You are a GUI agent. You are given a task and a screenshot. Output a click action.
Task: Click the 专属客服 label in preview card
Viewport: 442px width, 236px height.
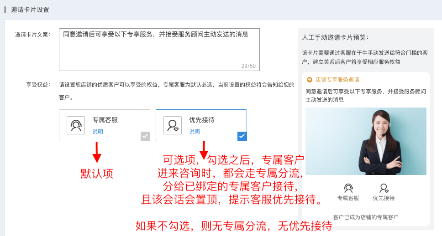point(348,198)
